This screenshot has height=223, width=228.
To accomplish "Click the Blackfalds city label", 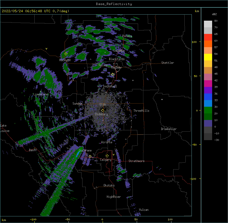I will point(117,59).
